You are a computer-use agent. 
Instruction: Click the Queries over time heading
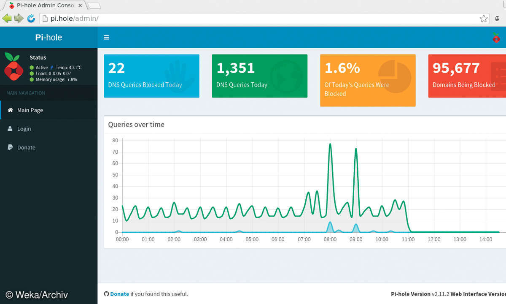136,125
